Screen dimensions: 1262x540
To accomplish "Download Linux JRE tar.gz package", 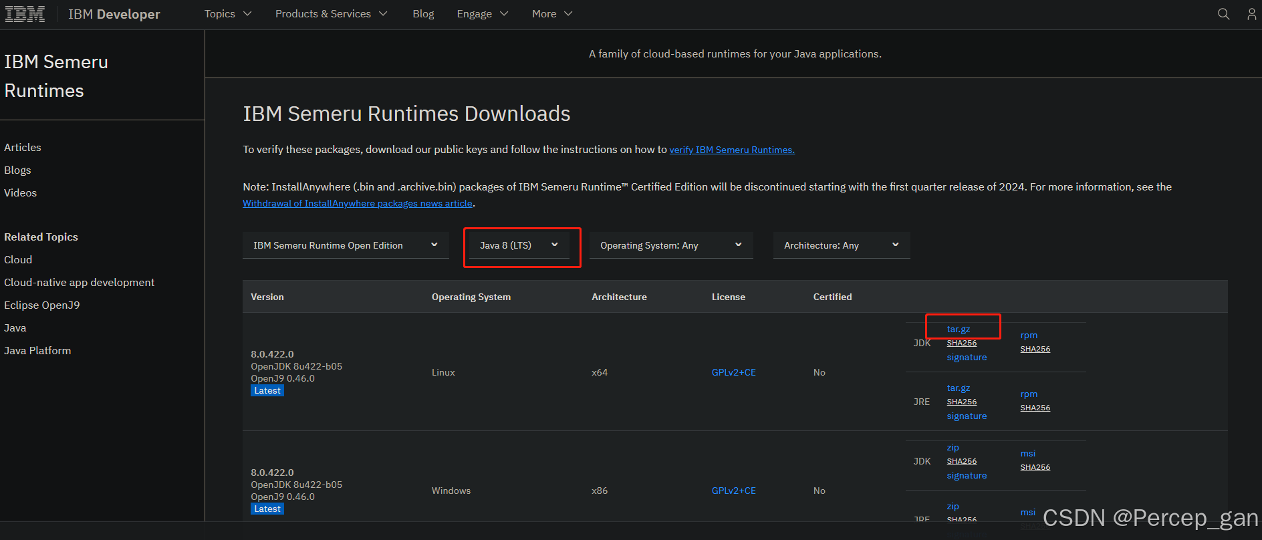I will tap(959, 388).
